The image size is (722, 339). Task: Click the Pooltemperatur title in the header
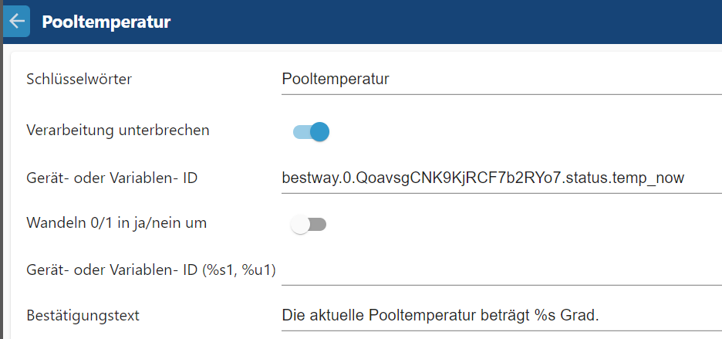point(106,22)
